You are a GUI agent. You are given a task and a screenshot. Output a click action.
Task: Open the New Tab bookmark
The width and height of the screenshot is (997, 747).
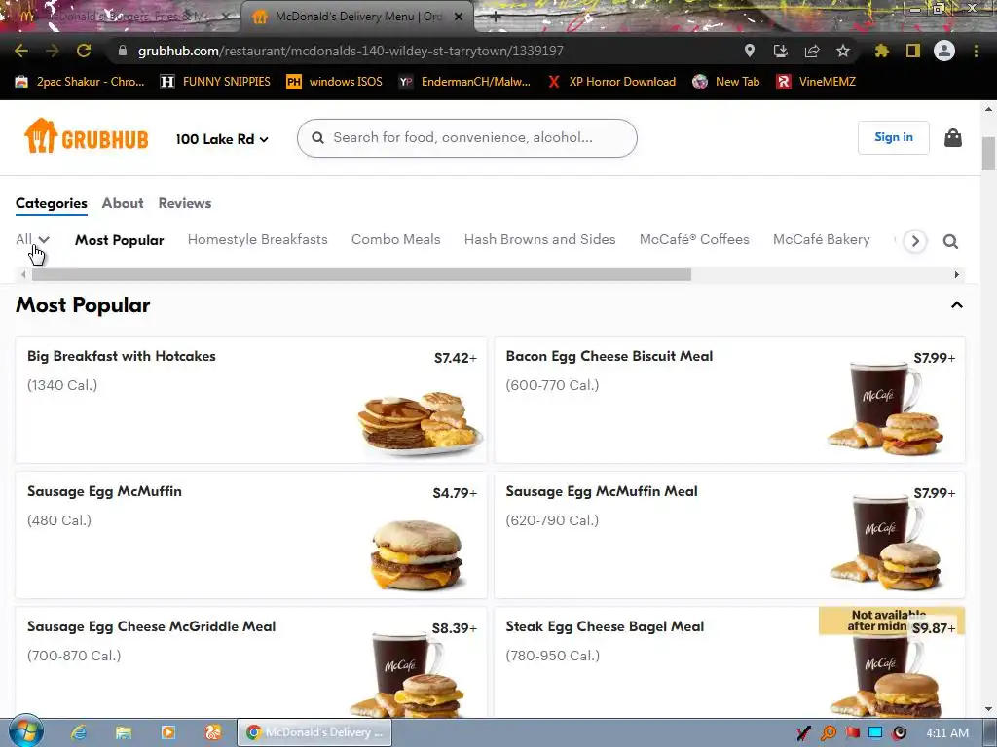tap(726, 82)
